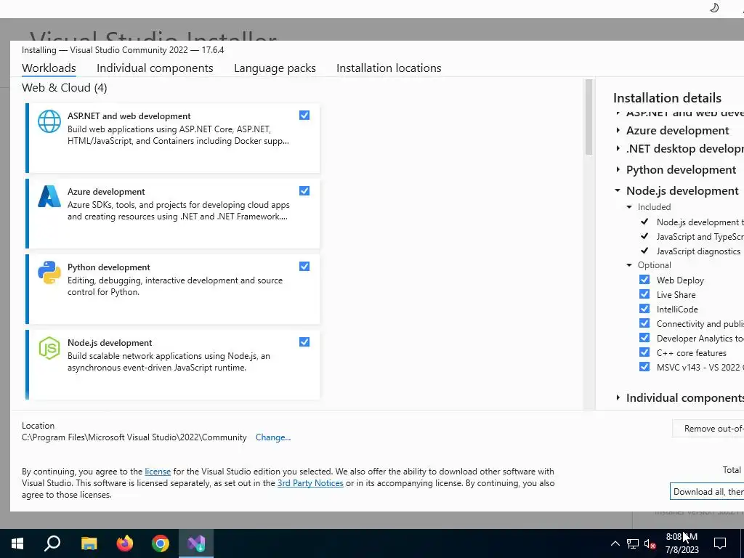Click the install location path text
Viewport: 744px width, 558px height.
tap(134, 437)
